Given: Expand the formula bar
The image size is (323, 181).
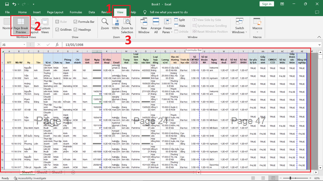Looking at the screenshot, I should coord(319,44).
